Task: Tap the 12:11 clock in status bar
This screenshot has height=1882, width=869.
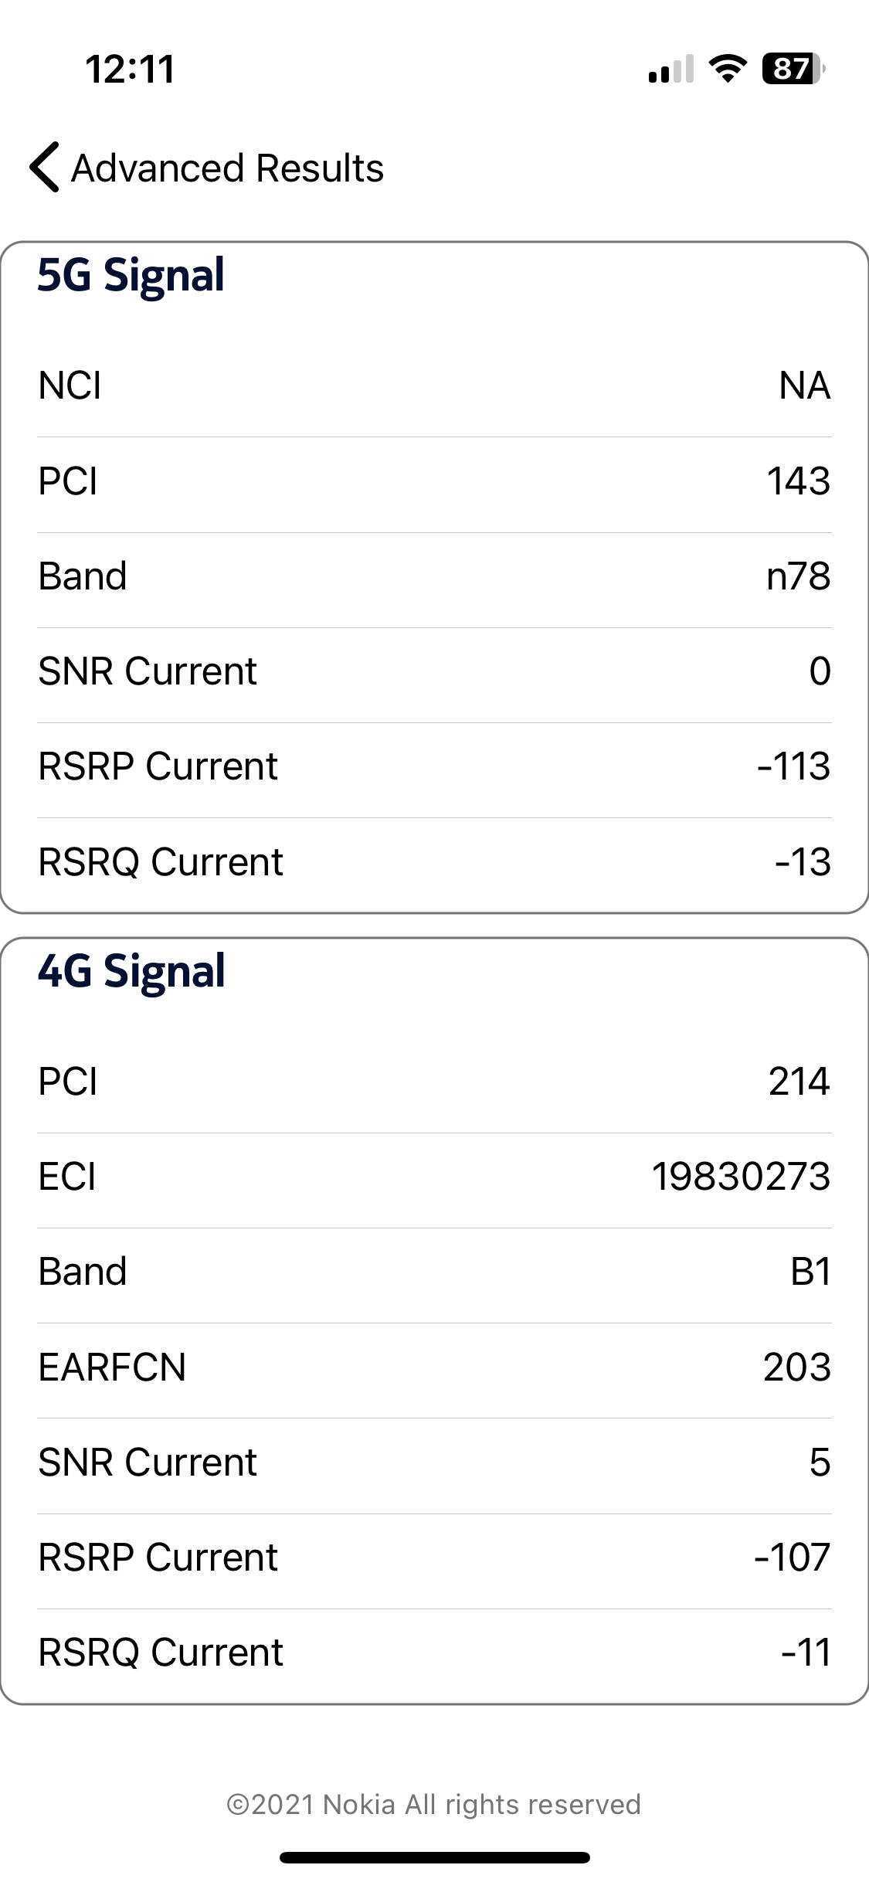Action: (x=130, y=69)
